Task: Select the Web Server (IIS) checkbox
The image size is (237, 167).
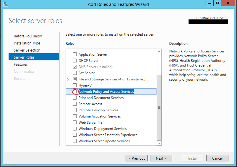Action: [75, 122]
